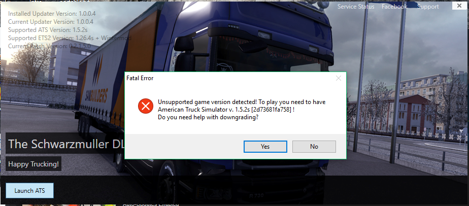
Task: Click the Current Patch Version text
Action: pos(49,46)
